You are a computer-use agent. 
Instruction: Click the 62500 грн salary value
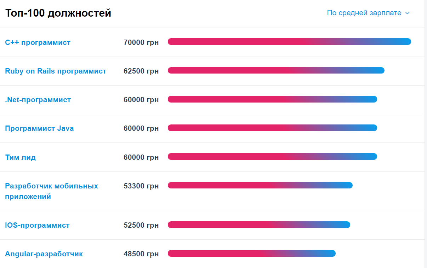[141, 71]
